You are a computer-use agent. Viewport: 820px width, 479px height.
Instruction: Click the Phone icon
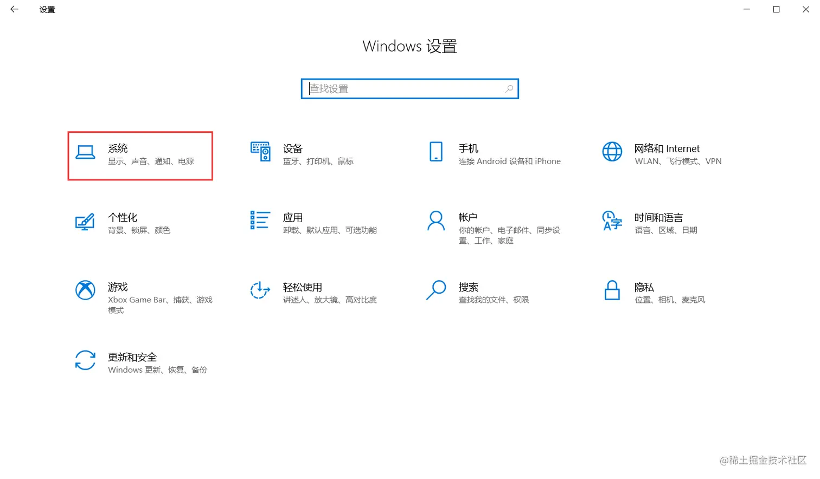pyautogui.click(x=436, y=152)
